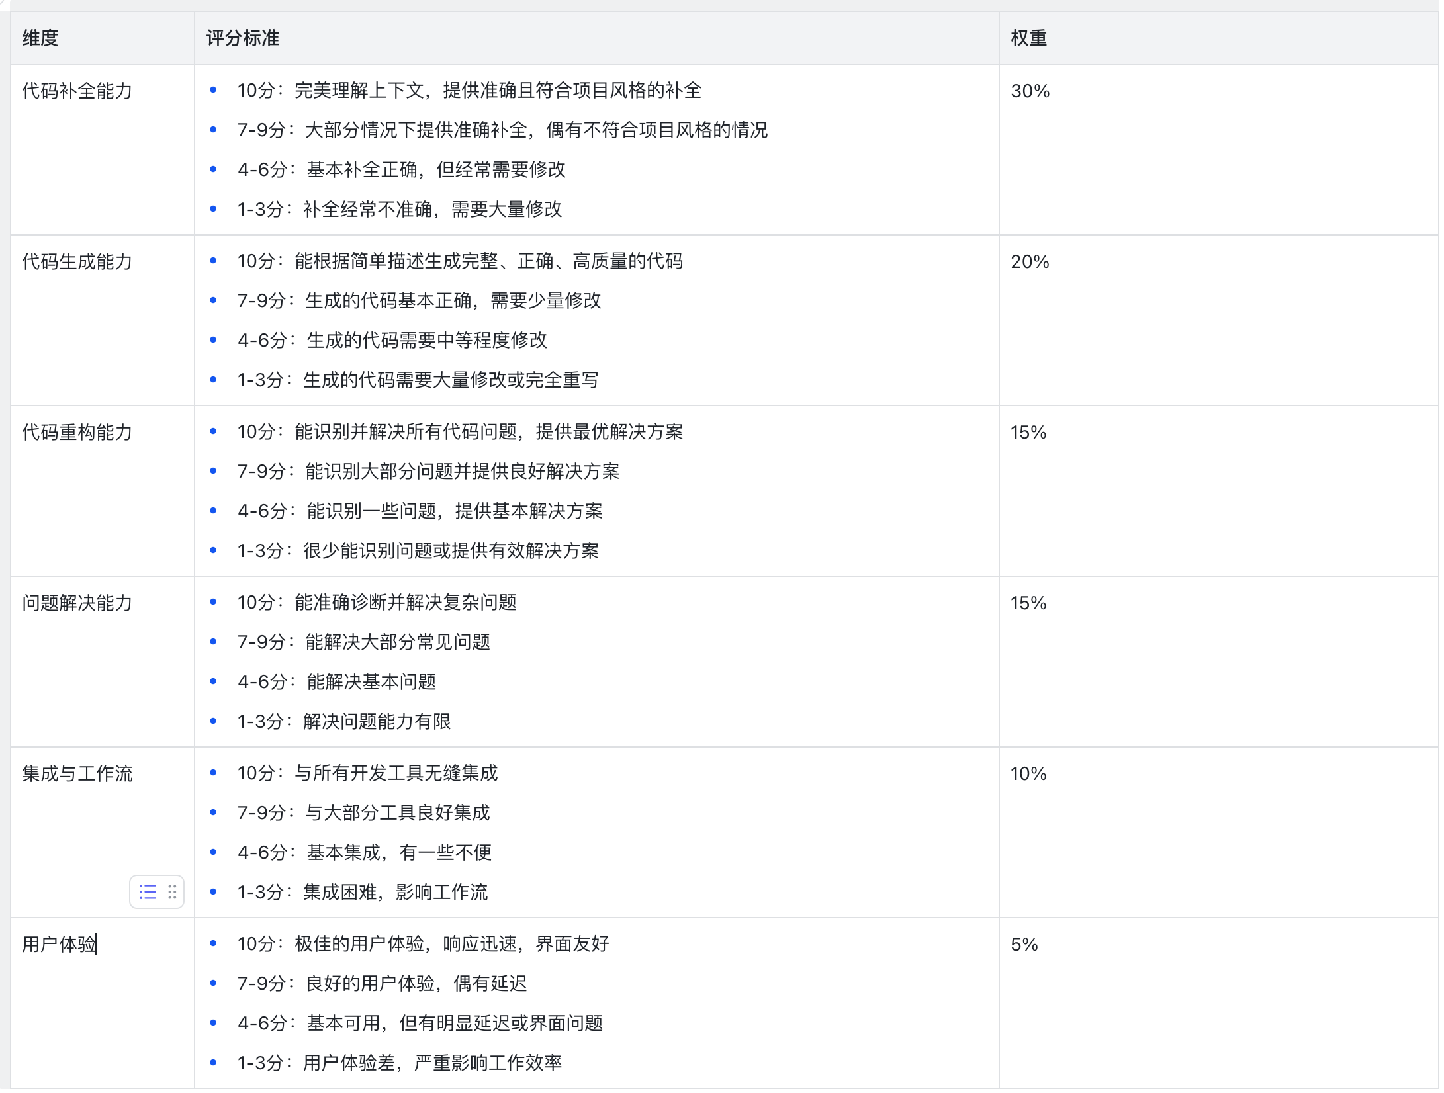Click the 维度 column header cell
Viewport: 1444px width, 1093px height.
click(40, 38)
